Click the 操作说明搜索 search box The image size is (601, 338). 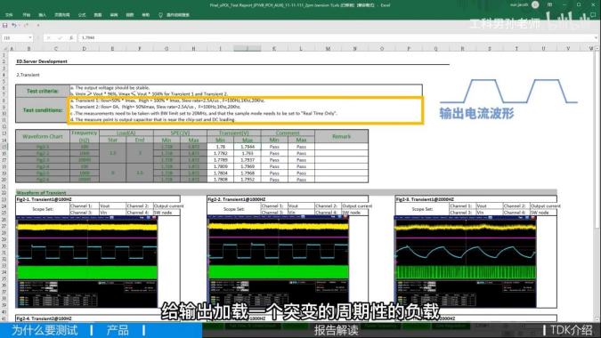[x=178, y=15]
